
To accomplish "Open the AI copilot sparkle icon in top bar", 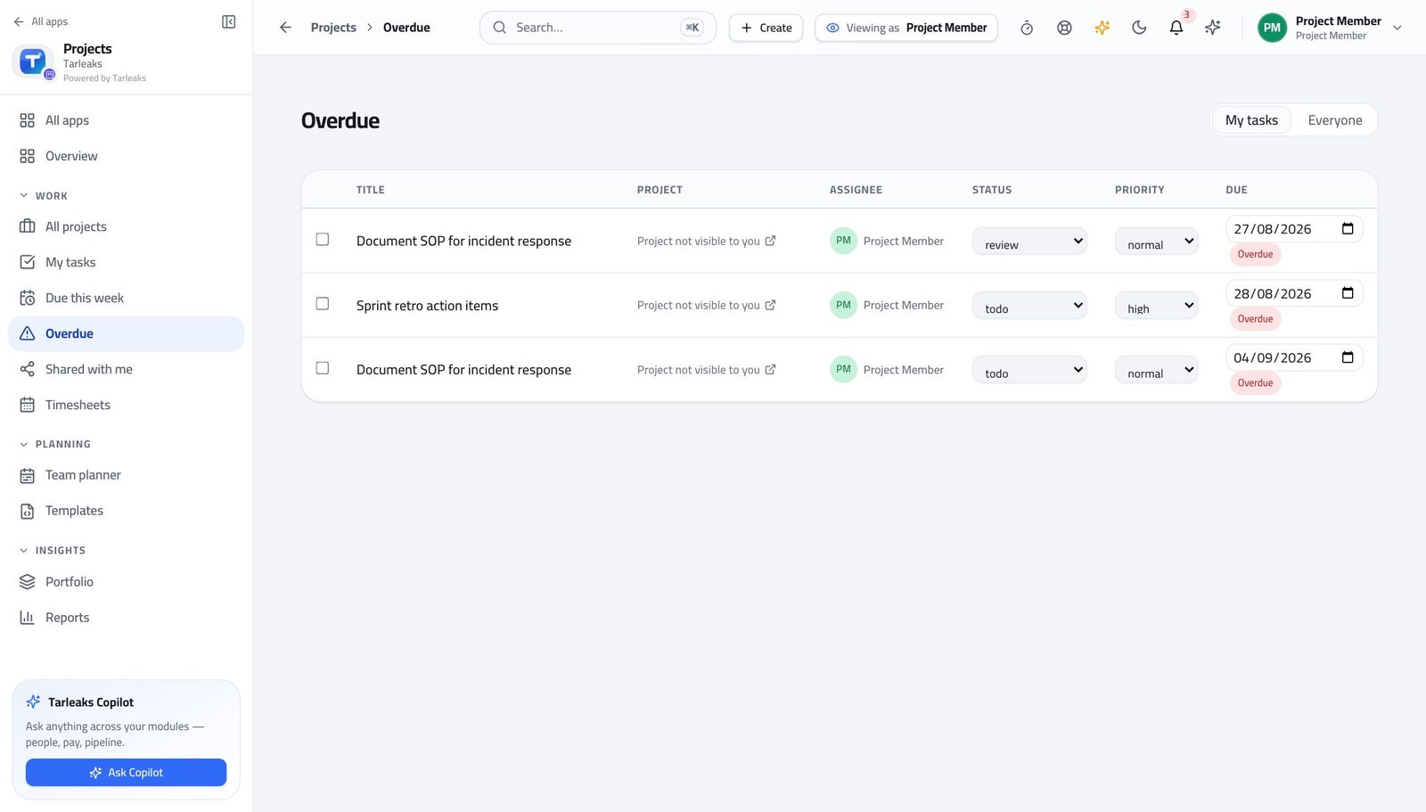I will 1213,28.
